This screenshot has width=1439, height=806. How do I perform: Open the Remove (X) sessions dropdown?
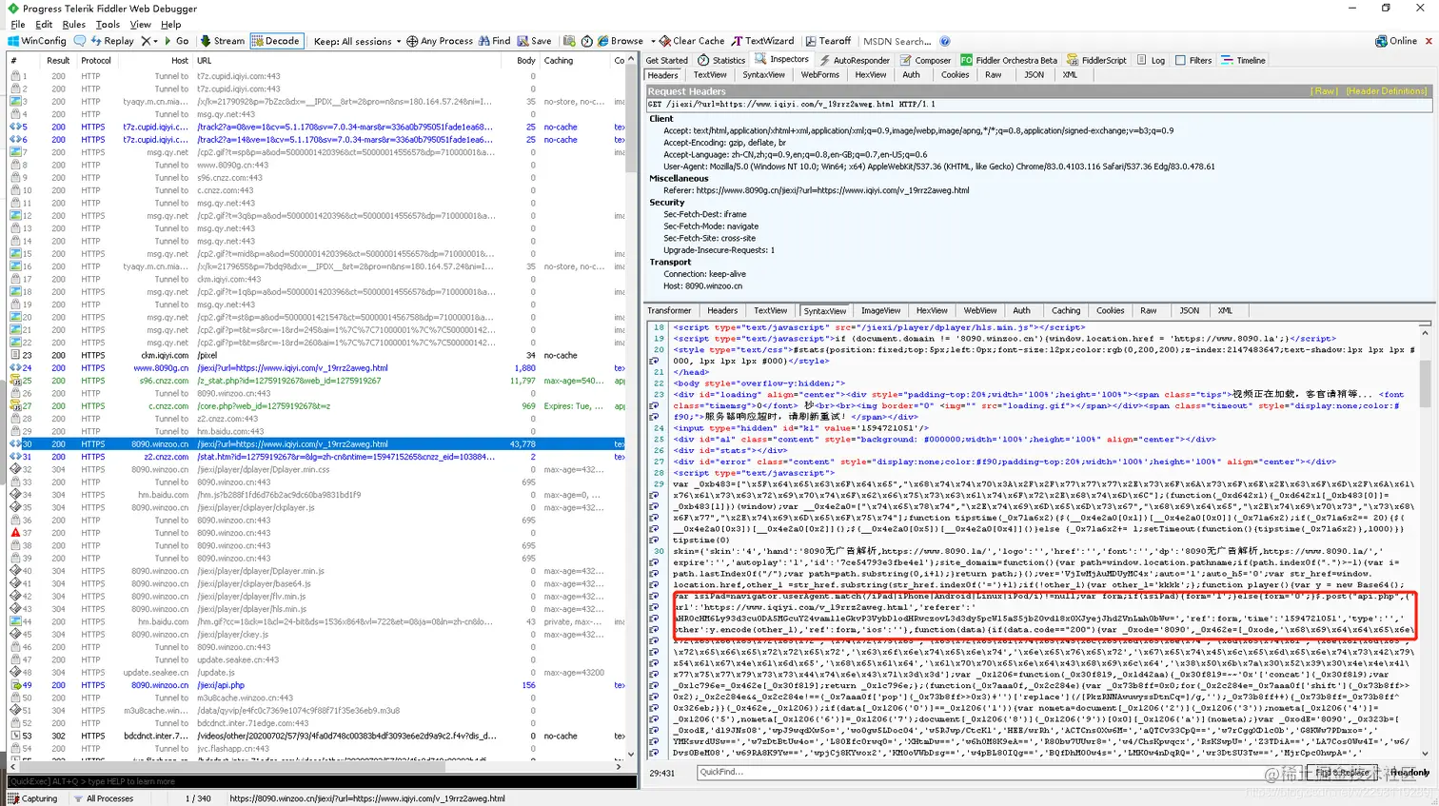click(150, 41)
